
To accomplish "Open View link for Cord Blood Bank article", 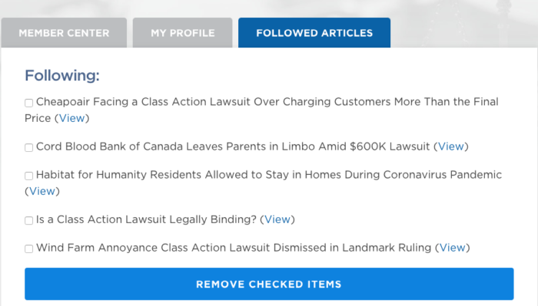I will (451, 146).
